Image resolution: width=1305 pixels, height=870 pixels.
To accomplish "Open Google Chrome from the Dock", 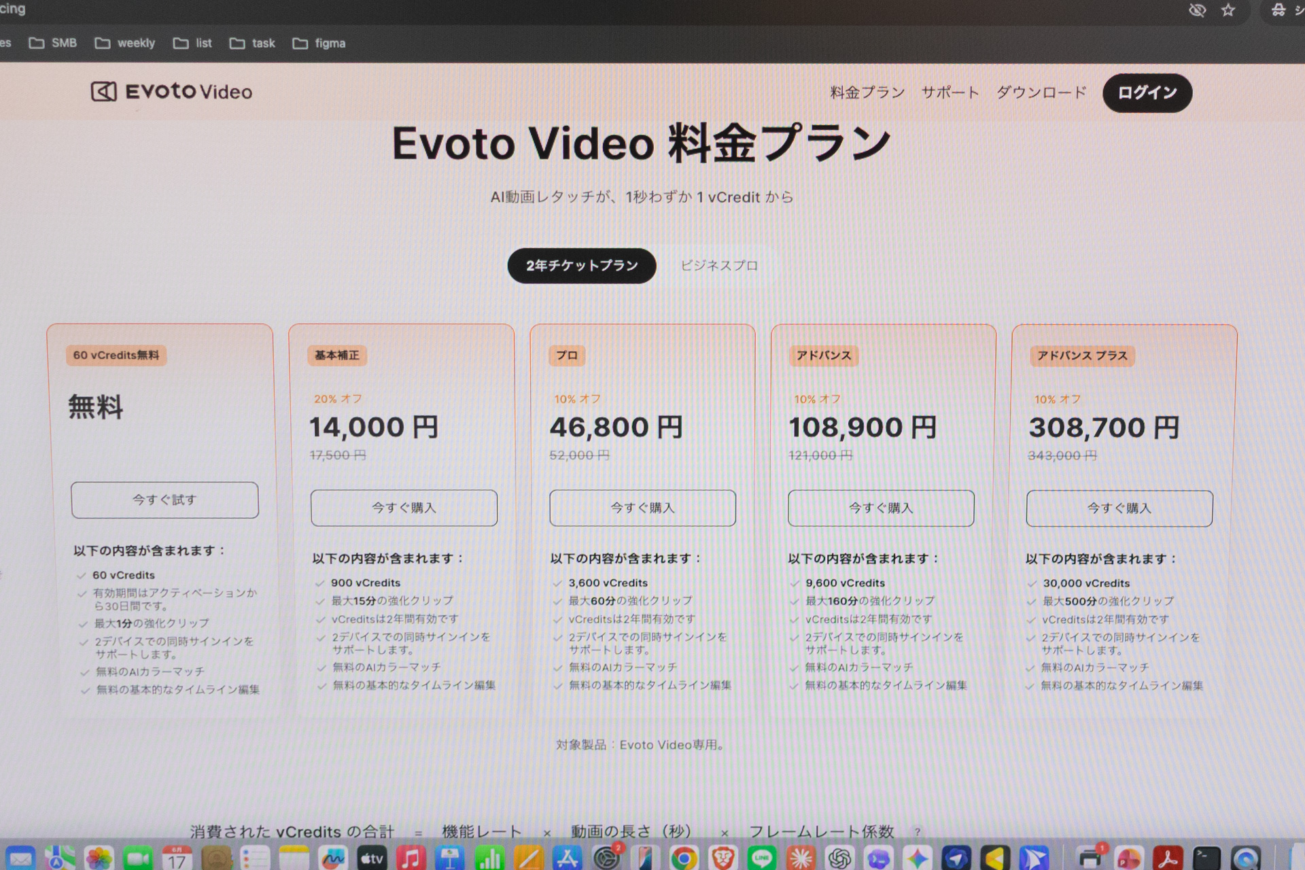I will coord(684,858).
